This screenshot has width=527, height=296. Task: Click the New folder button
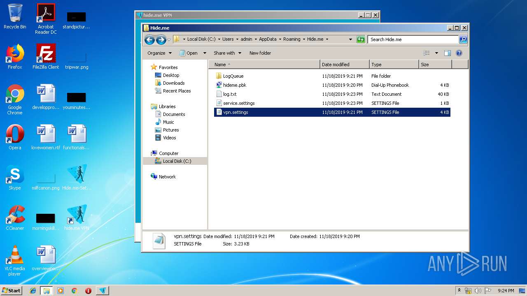tap(260, 53)
